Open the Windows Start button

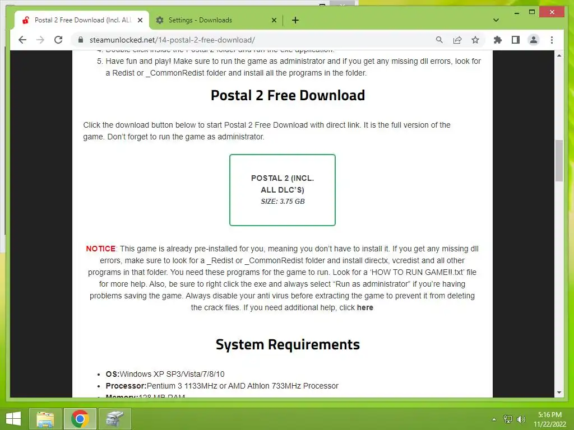coord(13,419)
